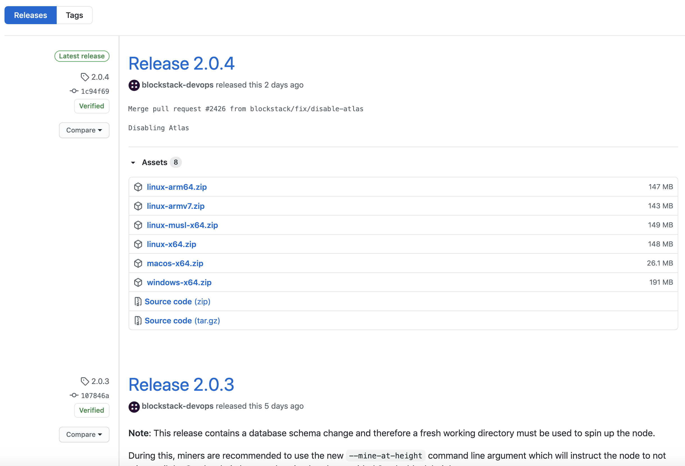Click the Latest release badge

(x=82, y=56)
